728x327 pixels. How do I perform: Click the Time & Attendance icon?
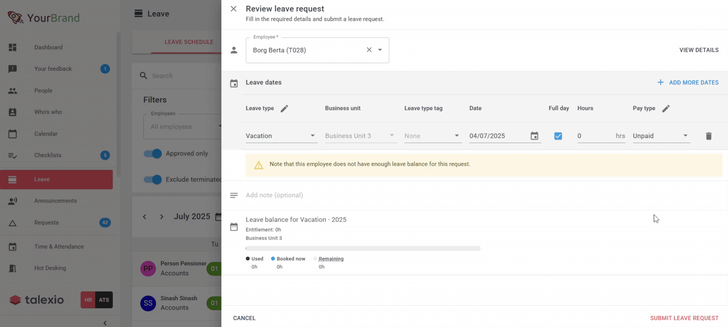click(x=13, y=247)
